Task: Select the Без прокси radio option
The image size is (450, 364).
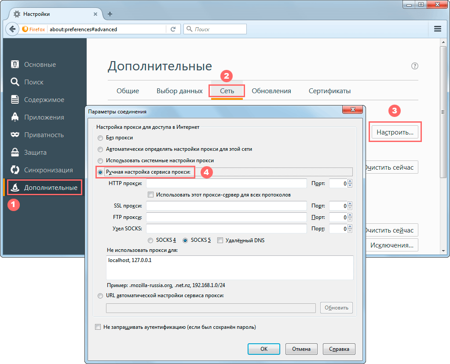Action: [x=101, y=138]
